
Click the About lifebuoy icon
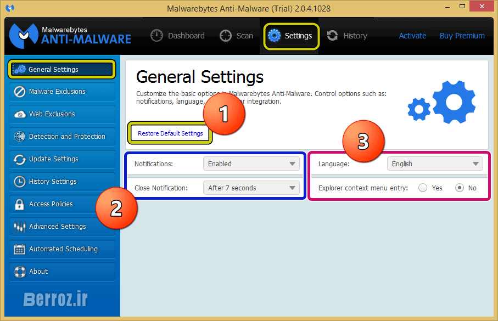pos(20,272)
